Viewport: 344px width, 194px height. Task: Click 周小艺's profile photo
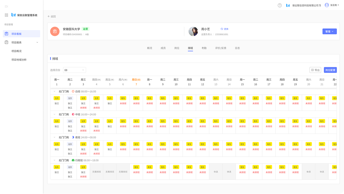[x=193, y=31]
